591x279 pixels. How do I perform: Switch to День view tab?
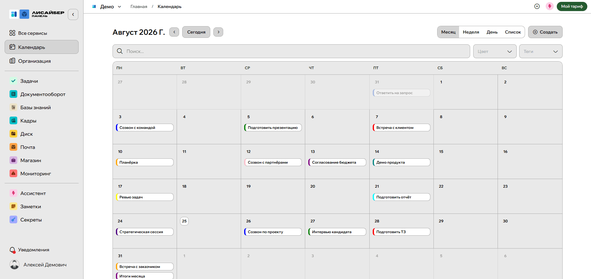[492, 32]
